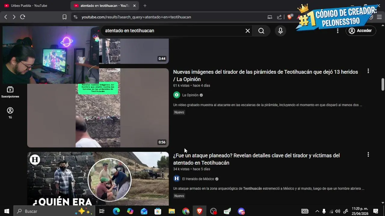Open options for La Opinión video
Viewport: 385px width, 216px height.
tap(368, 71)
